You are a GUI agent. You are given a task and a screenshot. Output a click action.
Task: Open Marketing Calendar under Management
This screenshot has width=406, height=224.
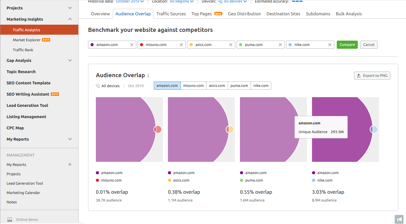click(23, 192)
